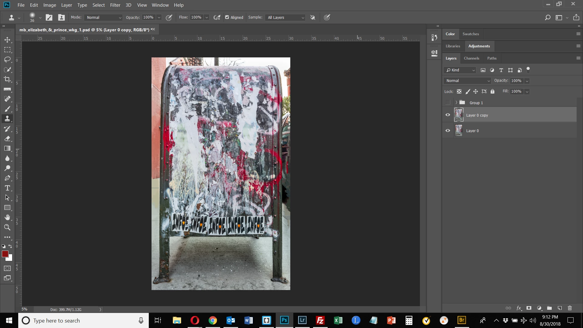
Task: Select the Lasso tool
Action: click(x=7, y=60)
